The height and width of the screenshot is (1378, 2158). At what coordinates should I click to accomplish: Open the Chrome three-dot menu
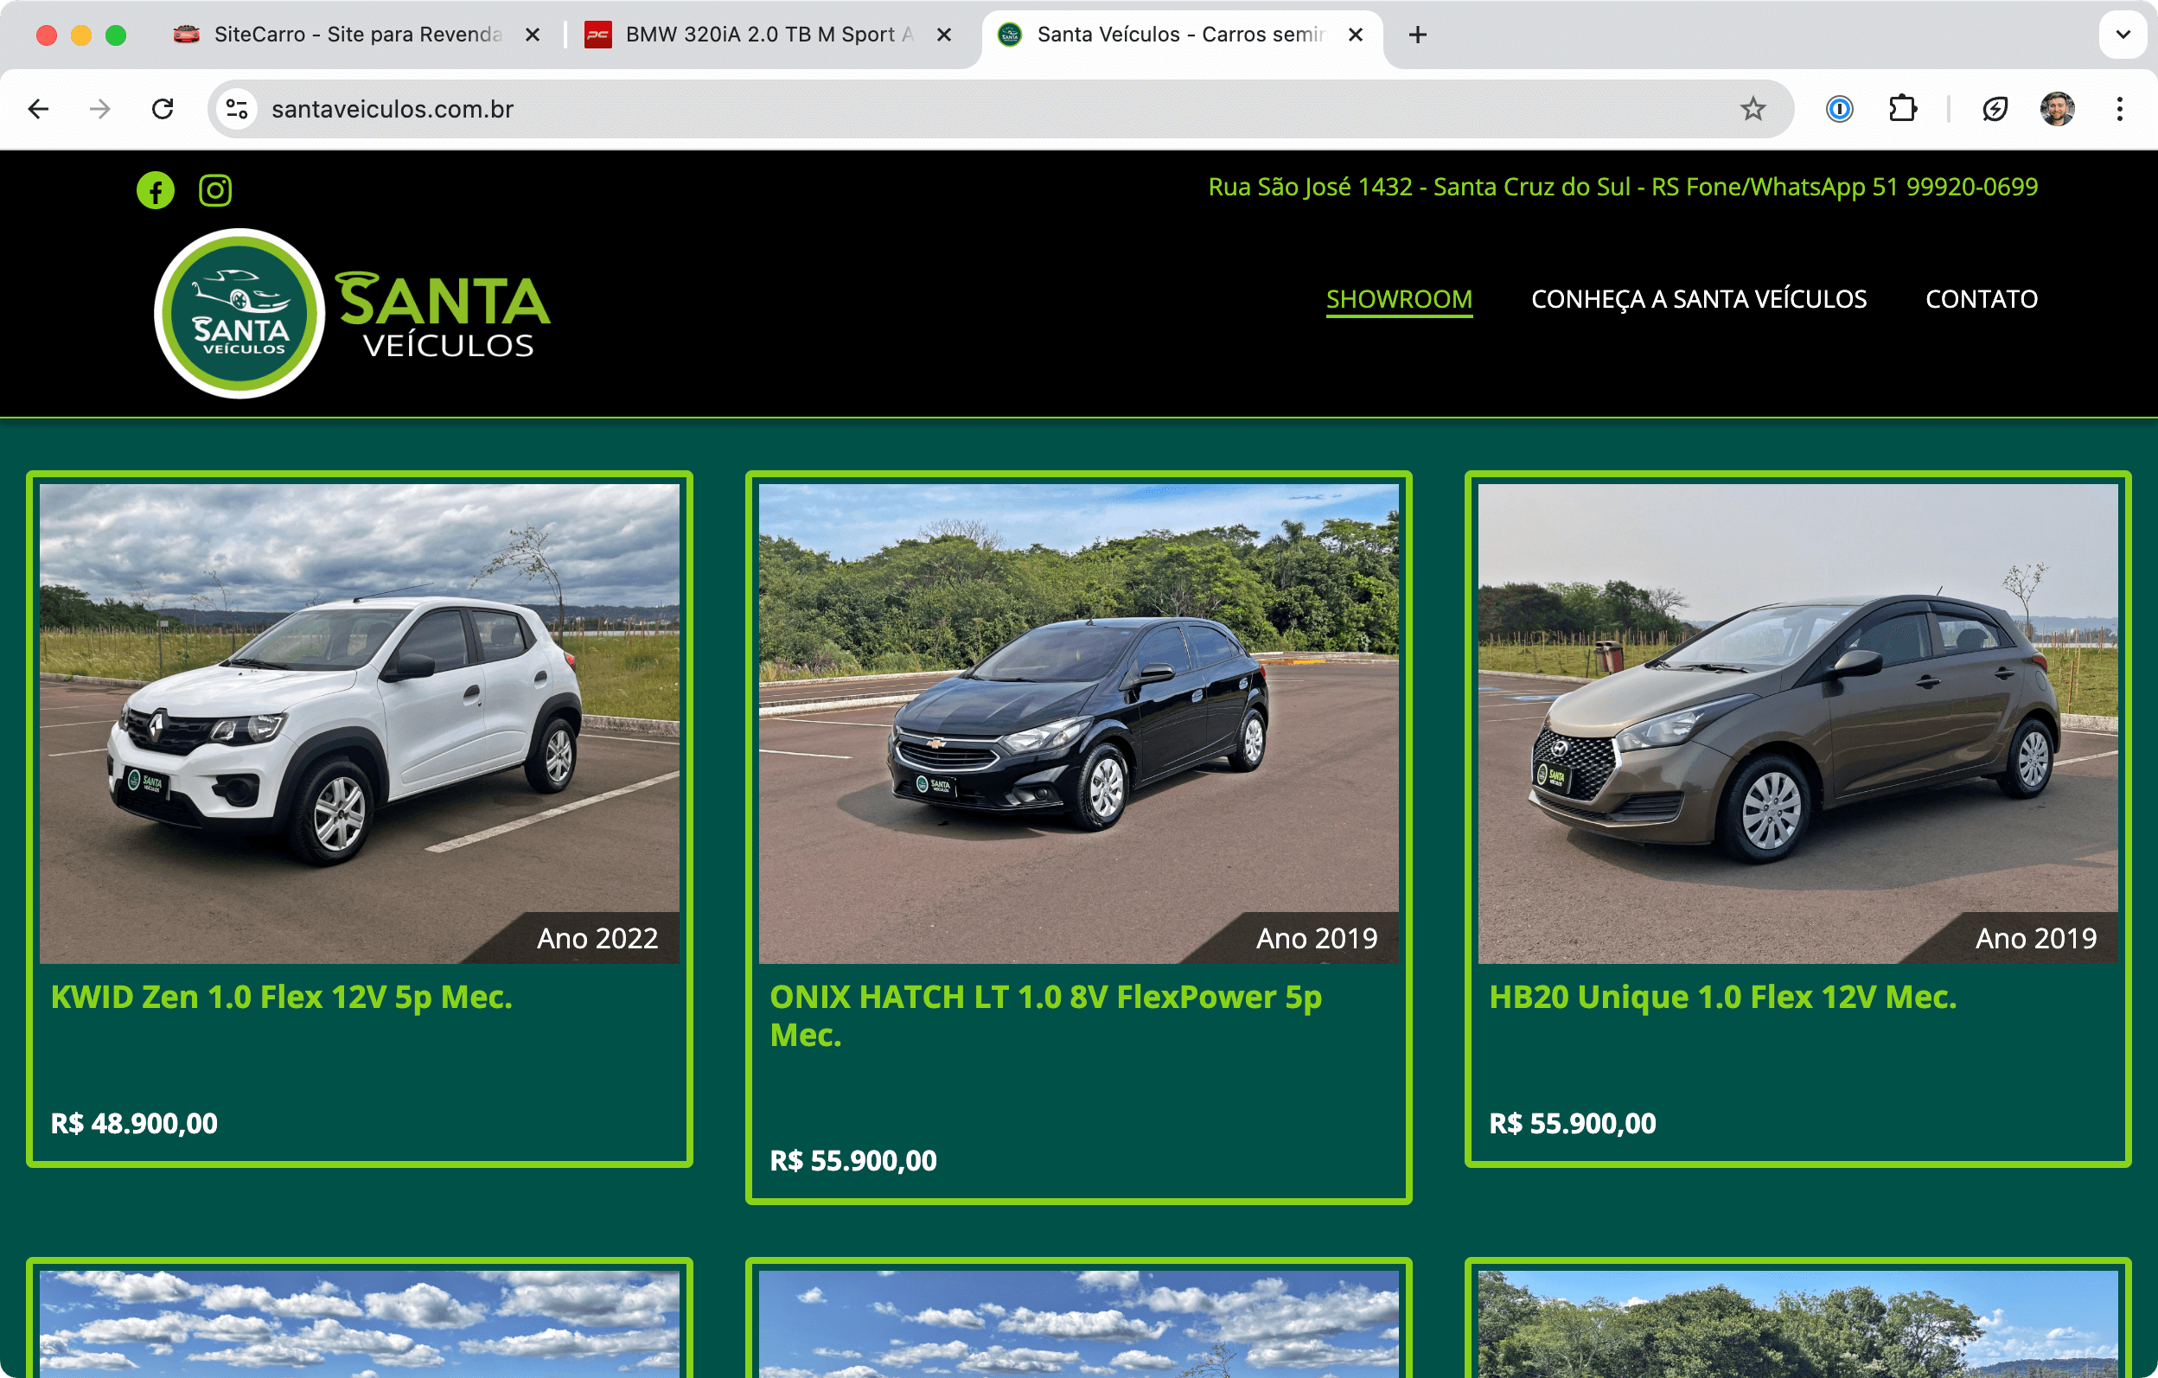(2119, 109)
